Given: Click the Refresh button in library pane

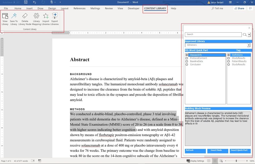Looking at the screenshot, I should [195, 151].
